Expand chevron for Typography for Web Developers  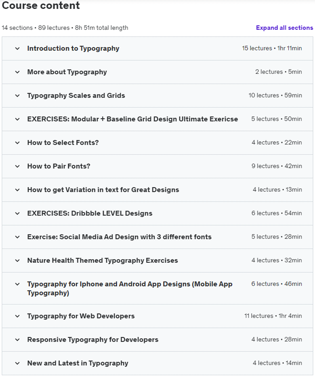pos(17,316)
